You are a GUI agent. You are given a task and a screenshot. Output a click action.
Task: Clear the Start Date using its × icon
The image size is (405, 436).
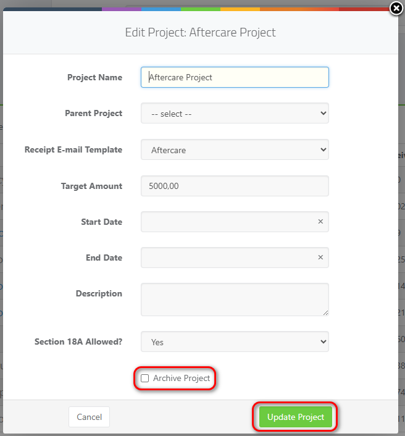tap(320, 222)
